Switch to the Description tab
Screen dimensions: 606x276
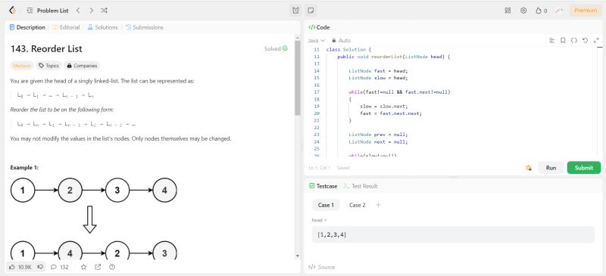tap(27, 27)
